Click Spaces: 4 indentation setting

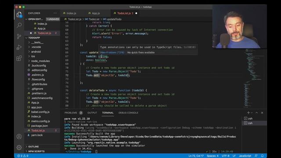coord(213,156)
